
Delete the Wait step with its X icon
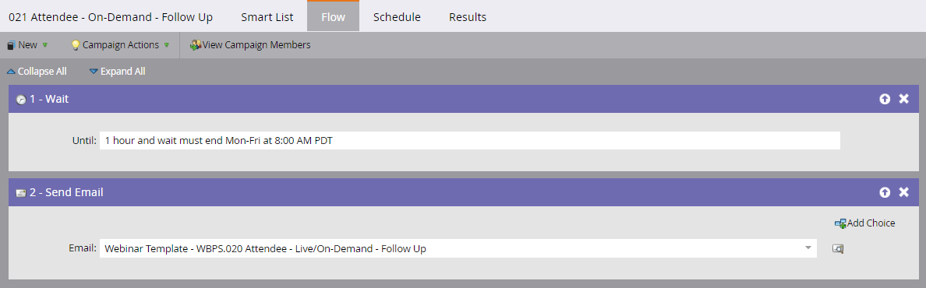tap(903, 99)
